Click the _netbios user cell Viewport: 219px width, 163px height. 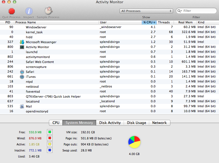[x=106, y=87]
